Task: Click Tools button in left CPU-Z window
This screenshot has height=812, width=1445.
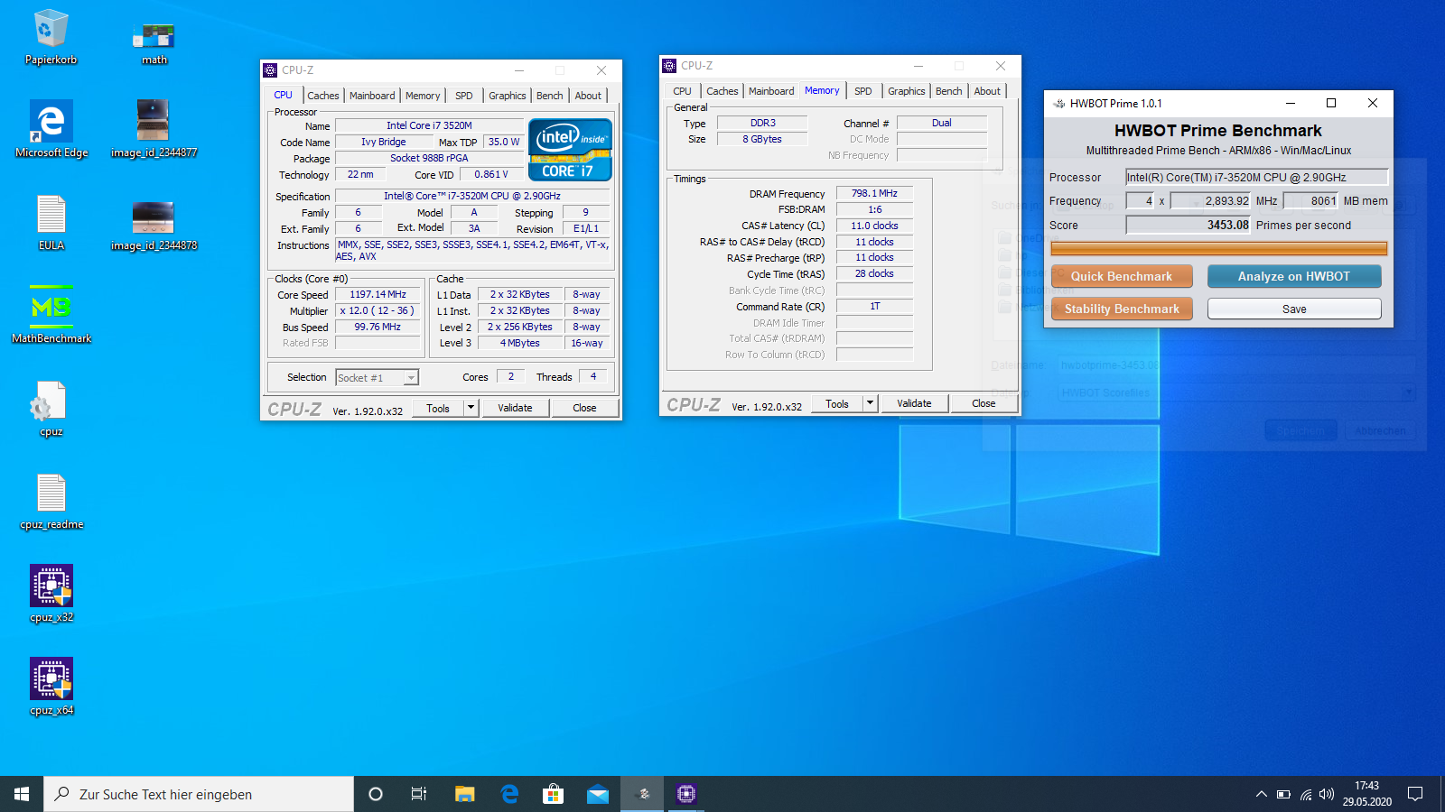Action: coord(438,408)
